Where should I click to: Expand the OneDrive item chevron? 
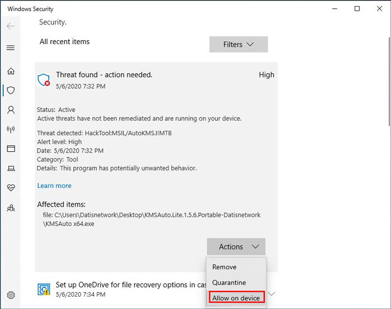tap(271, 293)
